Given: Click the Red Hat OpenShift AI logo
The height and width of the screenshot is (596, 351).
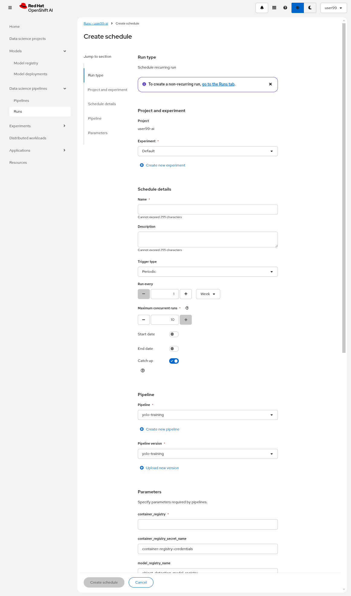Looking at the screenshot, I should (36, 8).
